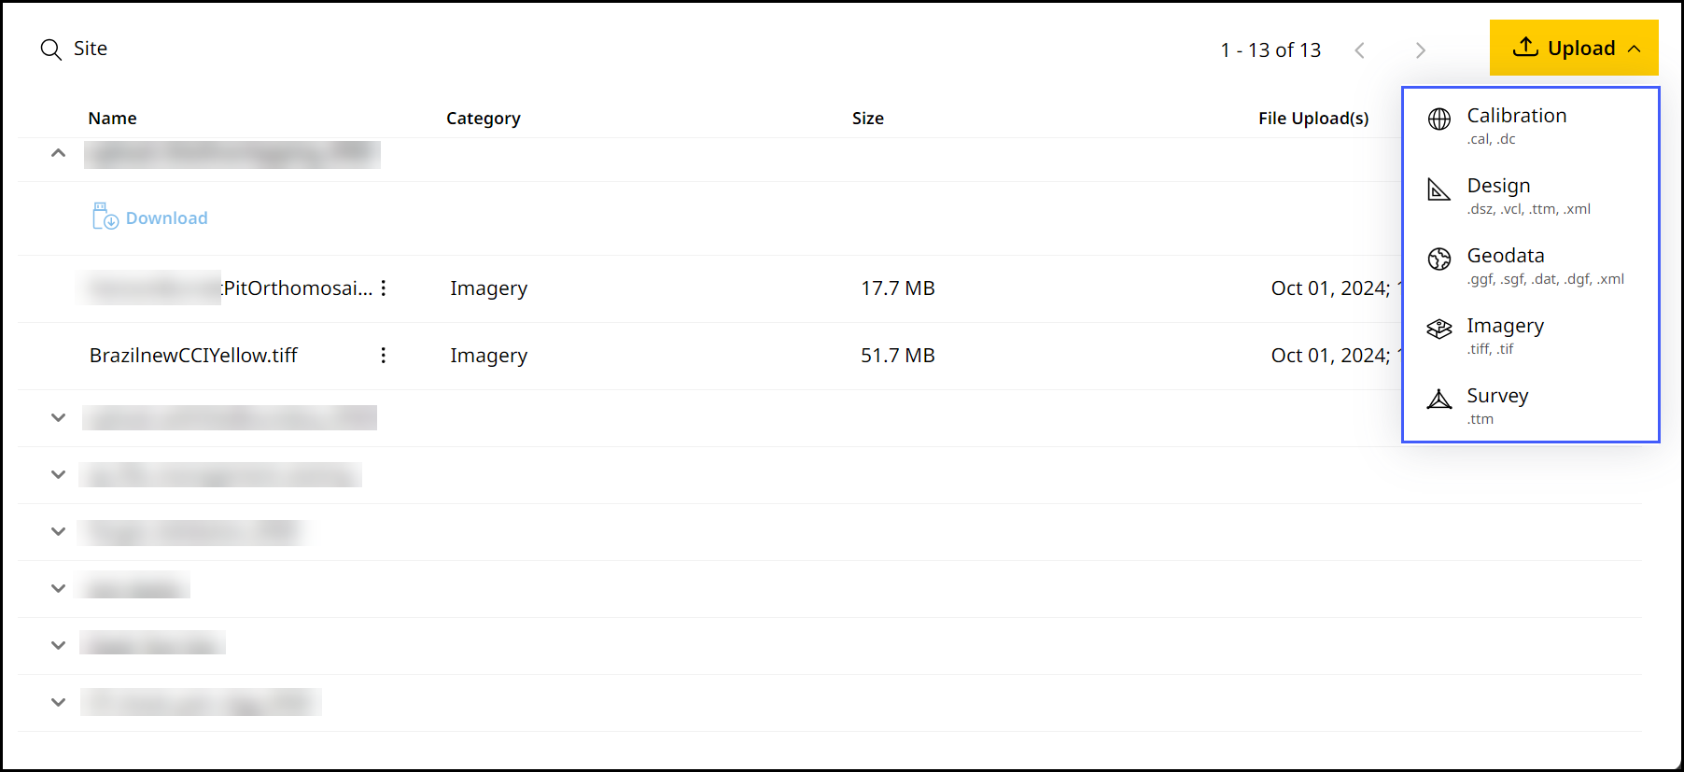This screenshot has height=772, width=1684.
Task: Click the Design ruler icon
Action: pyautogui.click(x=1438, y=189)
